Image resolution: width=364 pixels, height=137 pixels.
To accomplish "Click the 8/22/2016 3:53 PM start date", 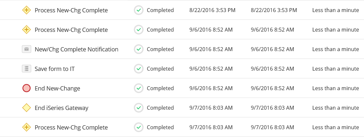I will (x=212, y=10).
